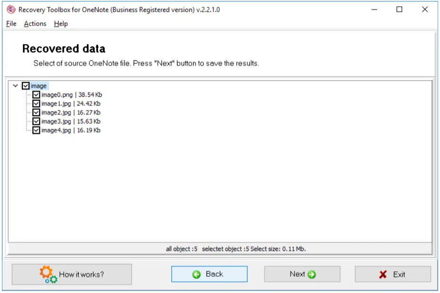440x293 pixels.
Task: Click the all object status bar text
Action: (x=182, y=249)
